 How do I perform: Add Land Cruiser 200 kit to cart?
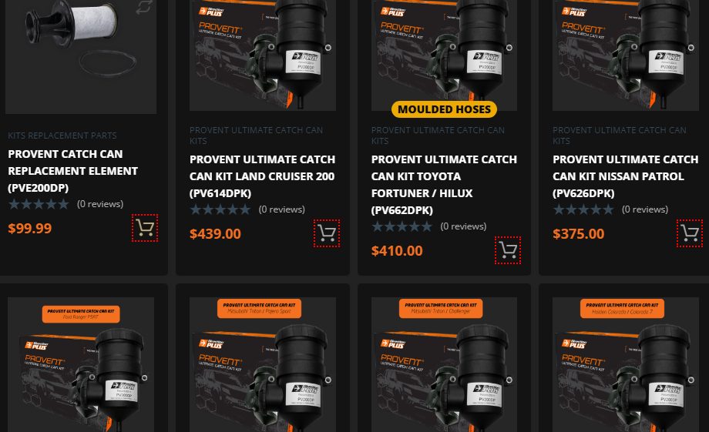327,233
